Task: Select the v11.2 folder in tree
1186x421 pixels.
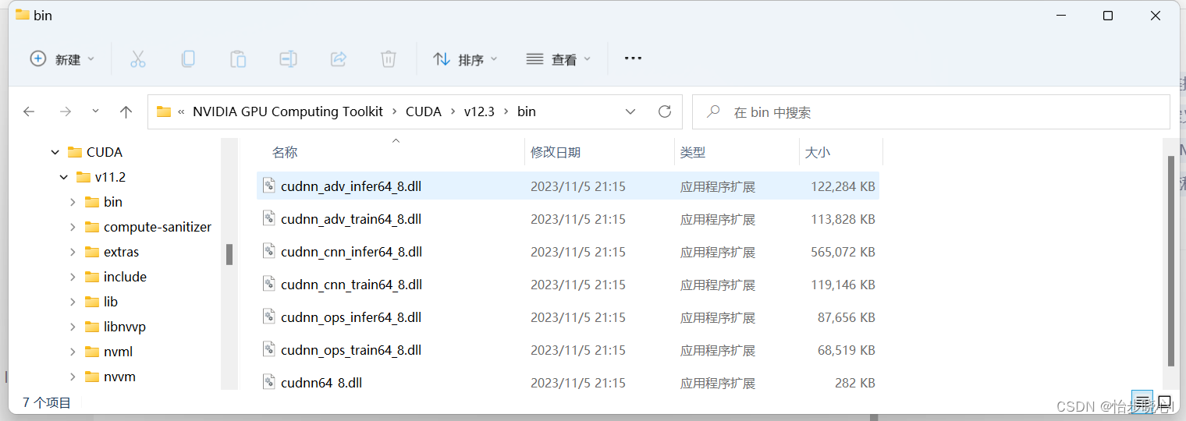Action: [x=101, y=177]
